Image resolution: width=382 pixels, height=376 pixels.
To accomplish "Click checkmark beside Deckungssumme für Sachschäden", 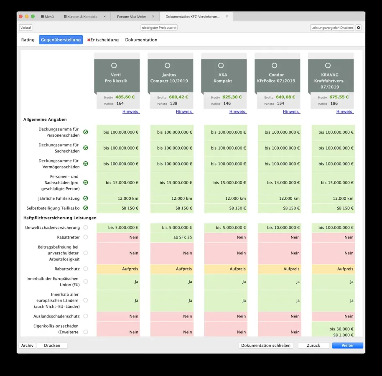I will click(86, 148).
